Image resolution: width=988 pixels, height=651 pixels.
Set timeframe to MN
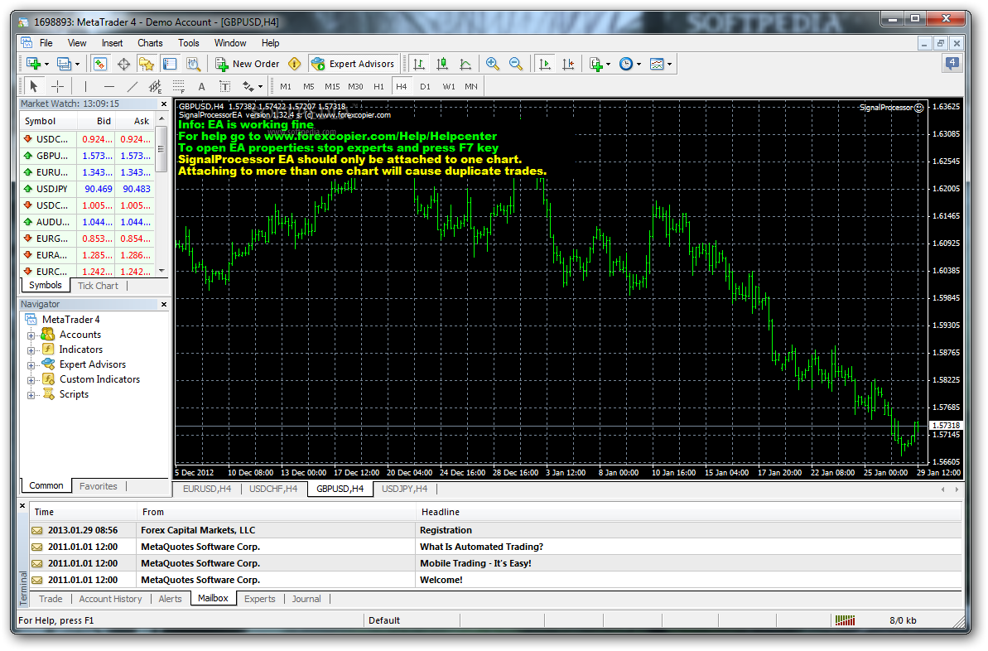coord(471,86)
